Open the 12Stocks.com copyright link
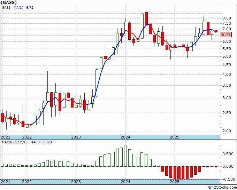This screenshot has width=237, height=190. pos(222,188)
